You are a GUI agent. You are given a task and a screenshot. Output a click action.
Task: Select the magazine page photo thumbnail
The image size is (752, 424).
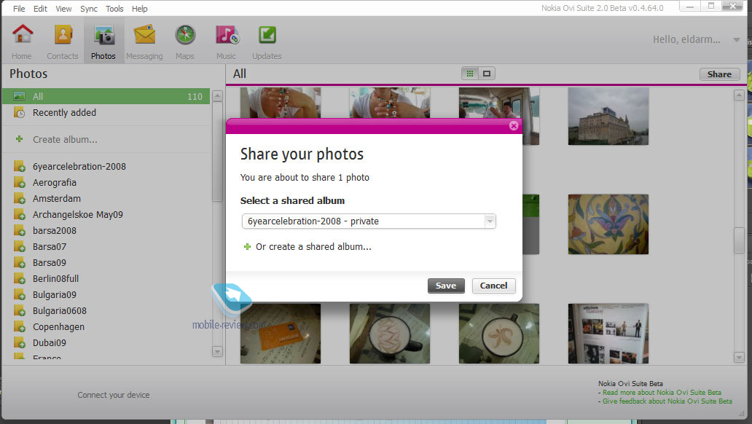pyautogui.click(x=608, y=334)
